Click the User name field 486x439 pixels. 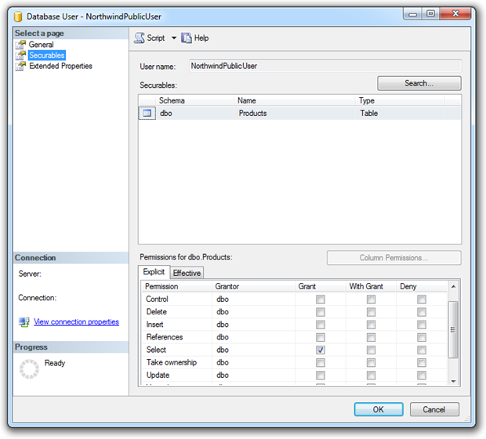(325, 66)
